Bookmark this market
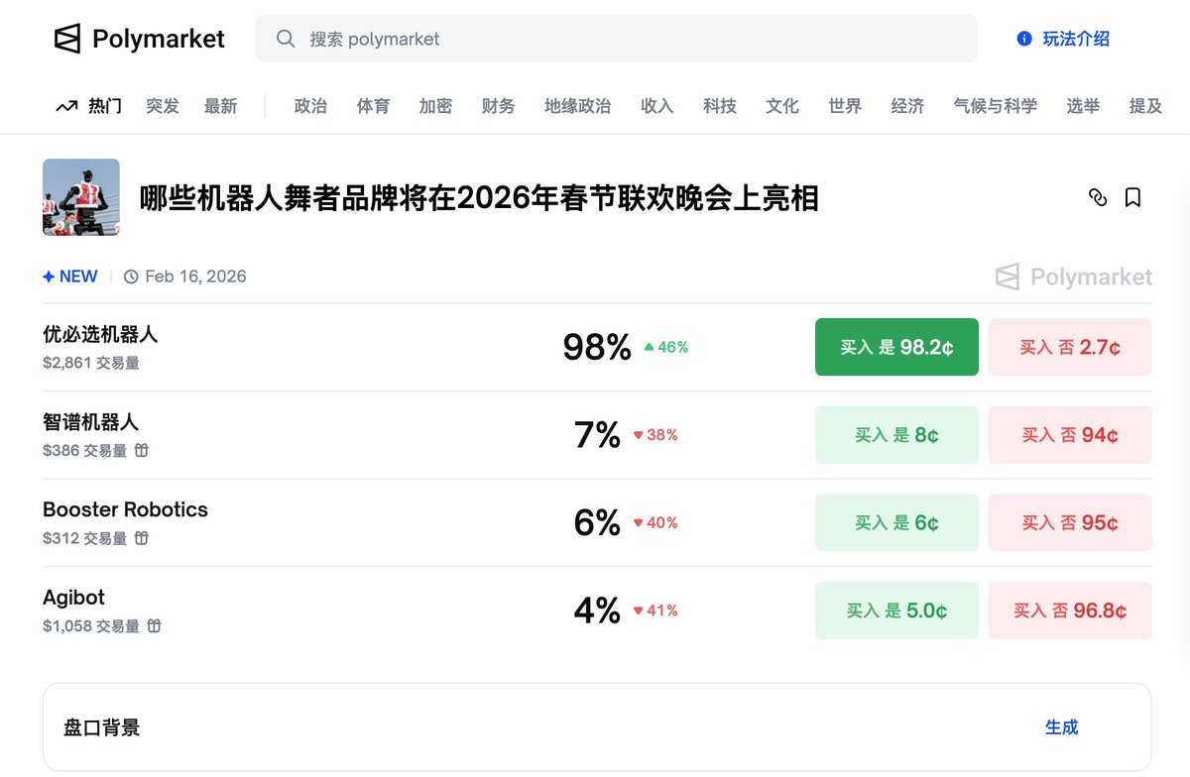The height and width of the screenshot is (777, 1190). click(1132, 197)
